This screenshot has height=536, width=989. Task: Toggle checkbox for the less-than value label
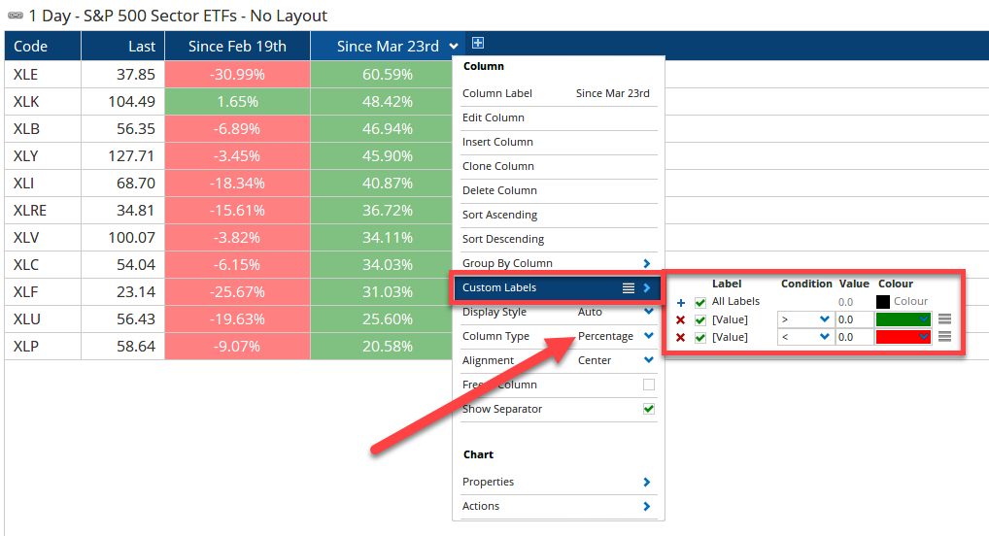tap(700, 337)
